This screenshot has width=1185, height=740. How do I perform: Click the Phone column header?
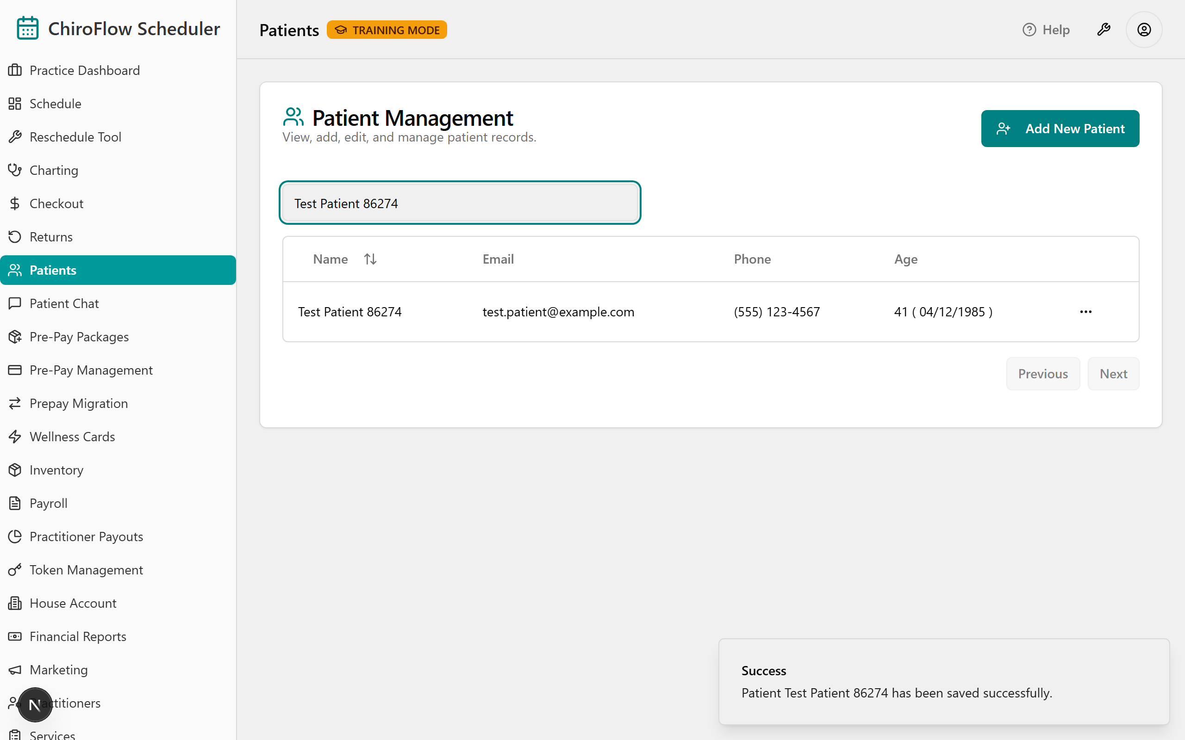[752, 259]
